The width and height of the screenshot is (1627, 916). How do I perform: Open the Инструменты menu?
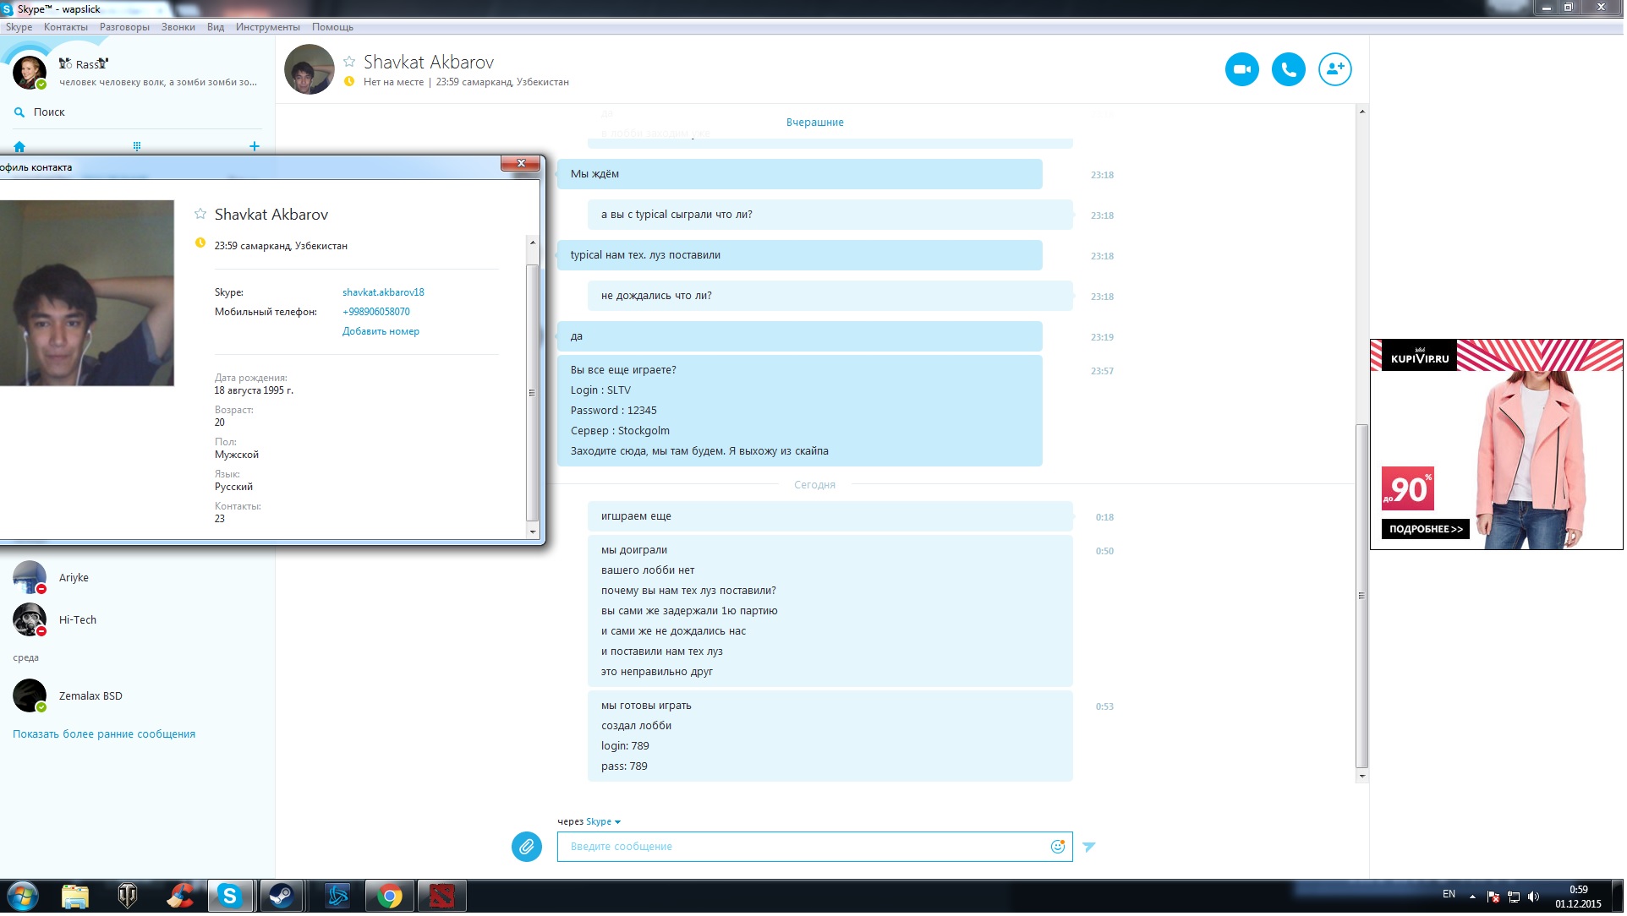[x=268, y=27]
